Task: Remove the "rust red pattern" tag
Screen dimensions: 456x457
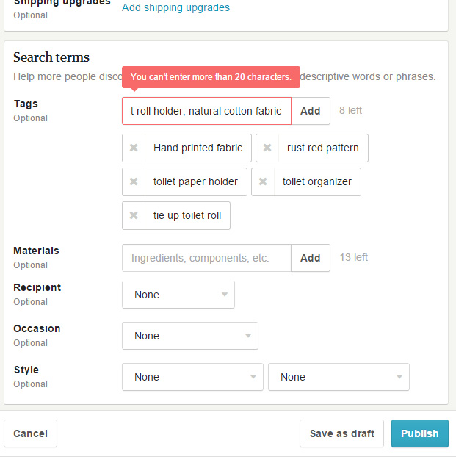Action: coord(267,148)
